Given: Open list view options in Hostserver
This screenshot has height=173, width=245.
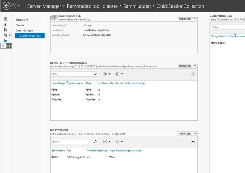Looking at the screenshot, I should (107, 142).
